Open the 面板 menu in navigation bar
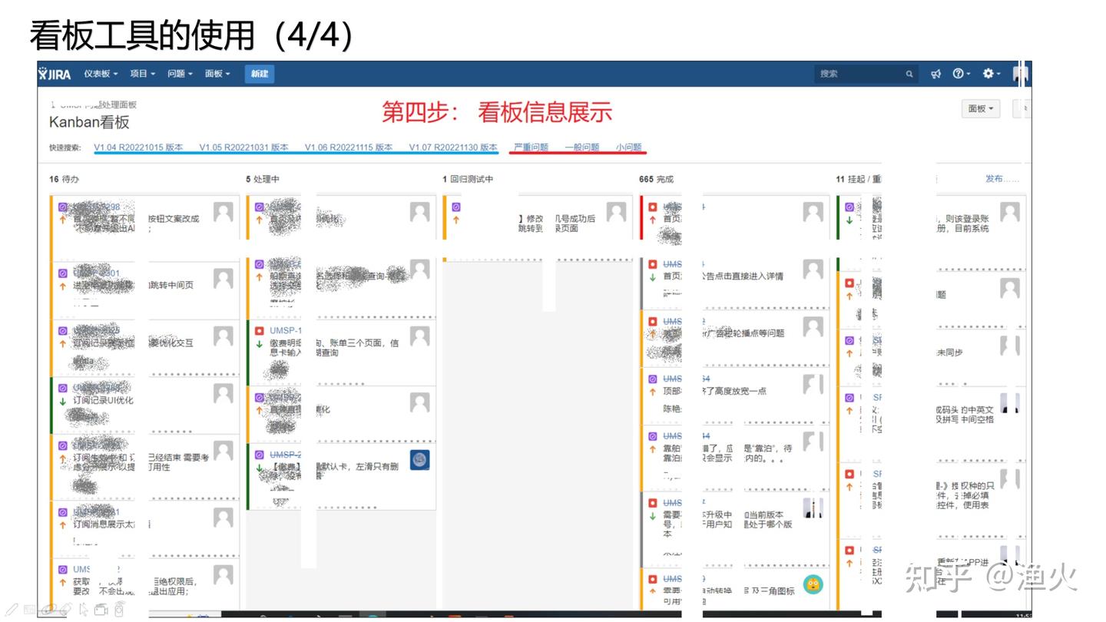 217,74
